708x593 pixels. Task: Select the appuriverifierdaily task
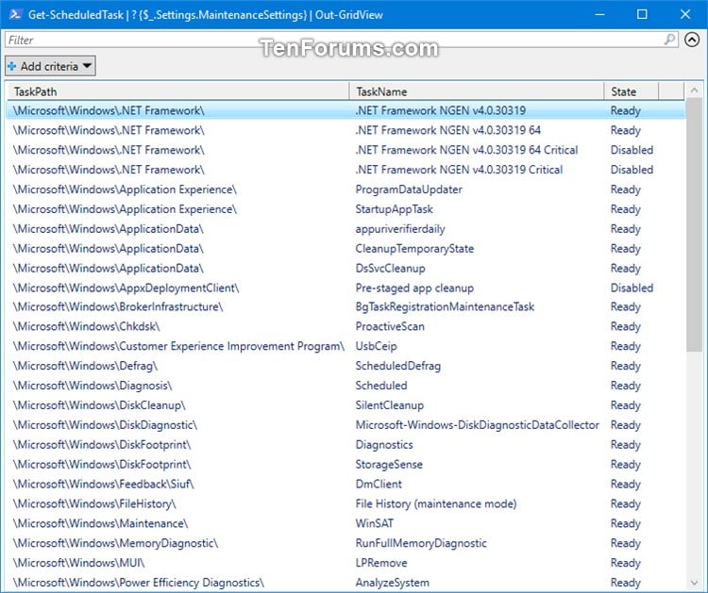[346, 229]
